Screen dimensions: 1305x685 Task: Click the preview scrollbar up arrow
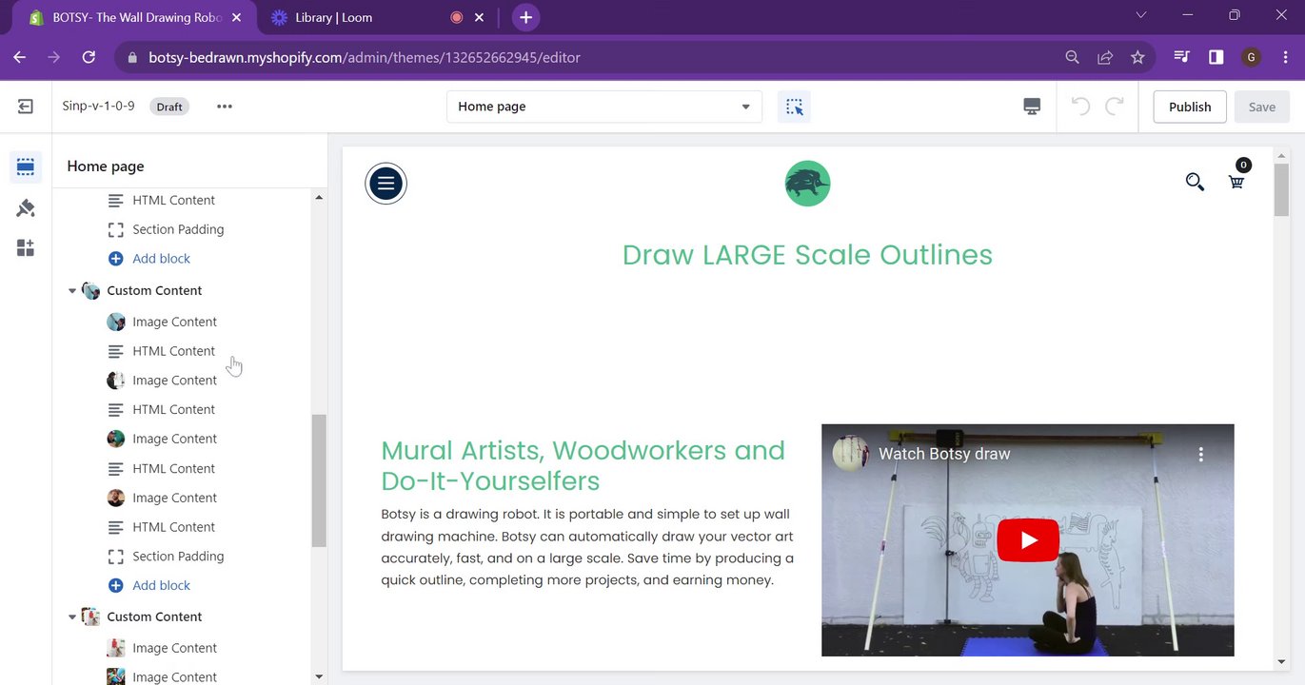1281,155
